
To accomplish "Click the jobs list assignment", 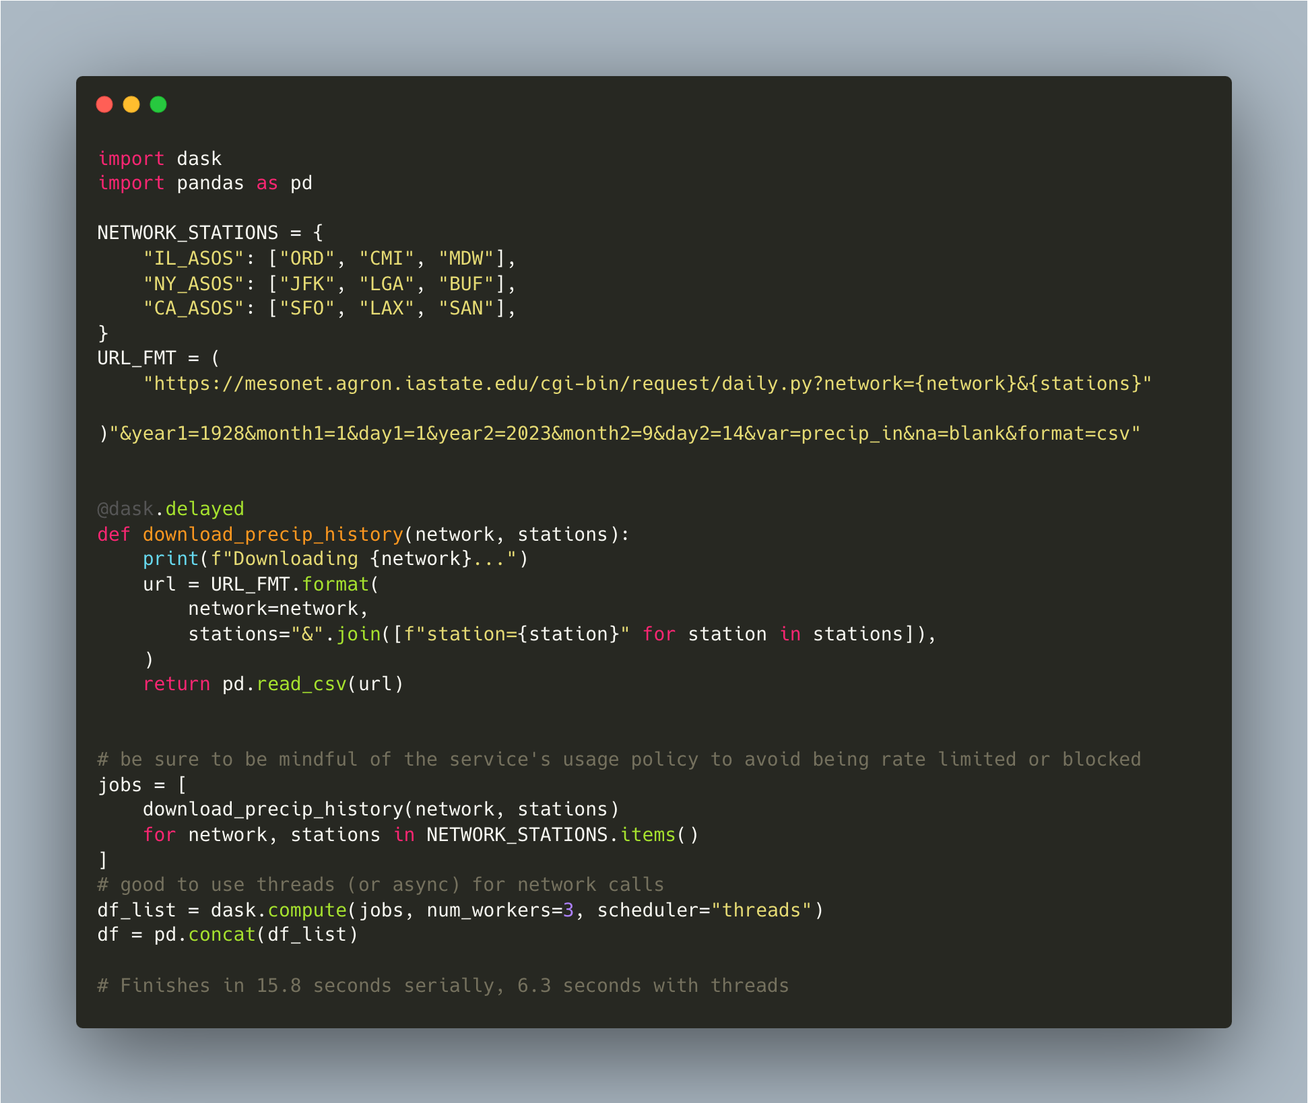I will 120,785.
